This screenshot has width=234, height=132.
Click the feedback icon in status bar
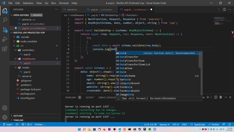tap(224, 124)
